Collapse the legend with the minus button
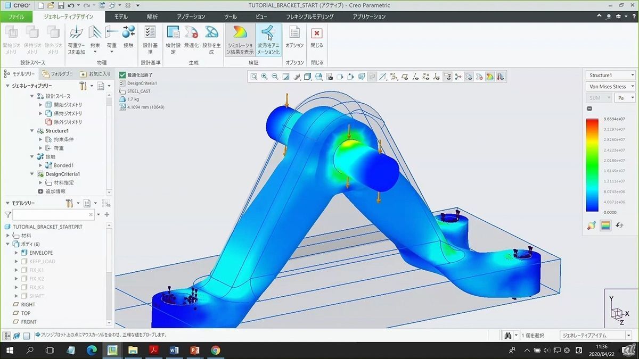The height and width of the screenshot is (359, 639). (x=589, y=108)
